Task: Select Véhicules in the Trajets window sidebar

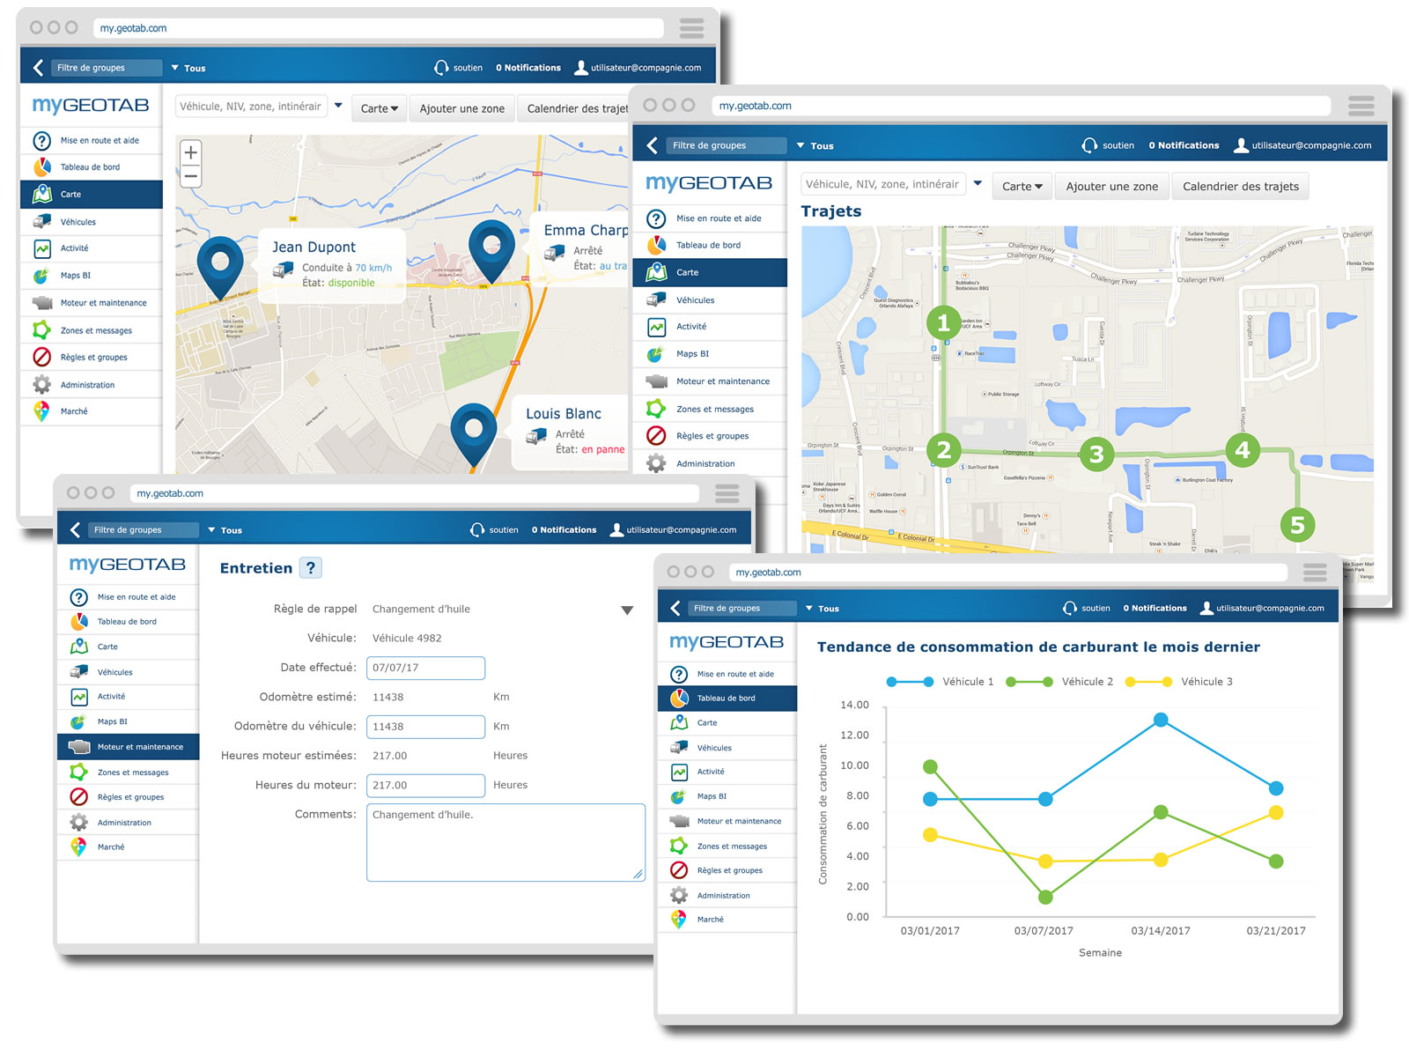Action: click(710, 300)
